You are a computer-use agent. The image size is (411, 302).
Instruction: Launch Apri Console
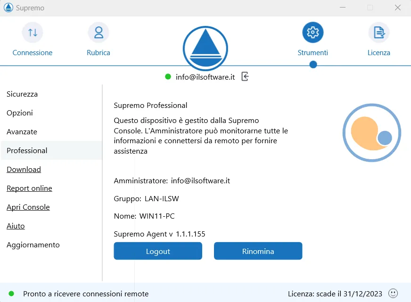[x=28, y=207]
